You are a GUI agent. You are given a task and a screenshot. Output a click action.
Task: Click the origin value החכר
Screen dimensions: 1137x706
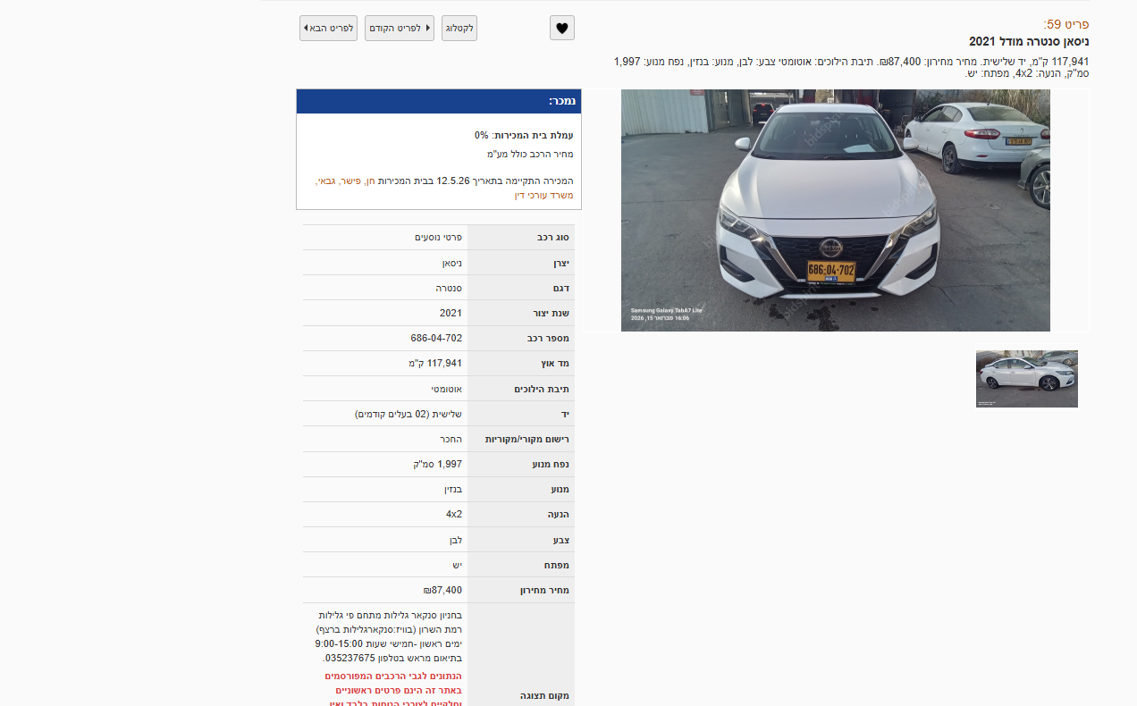pyautogui.click(x=451, y=439)
